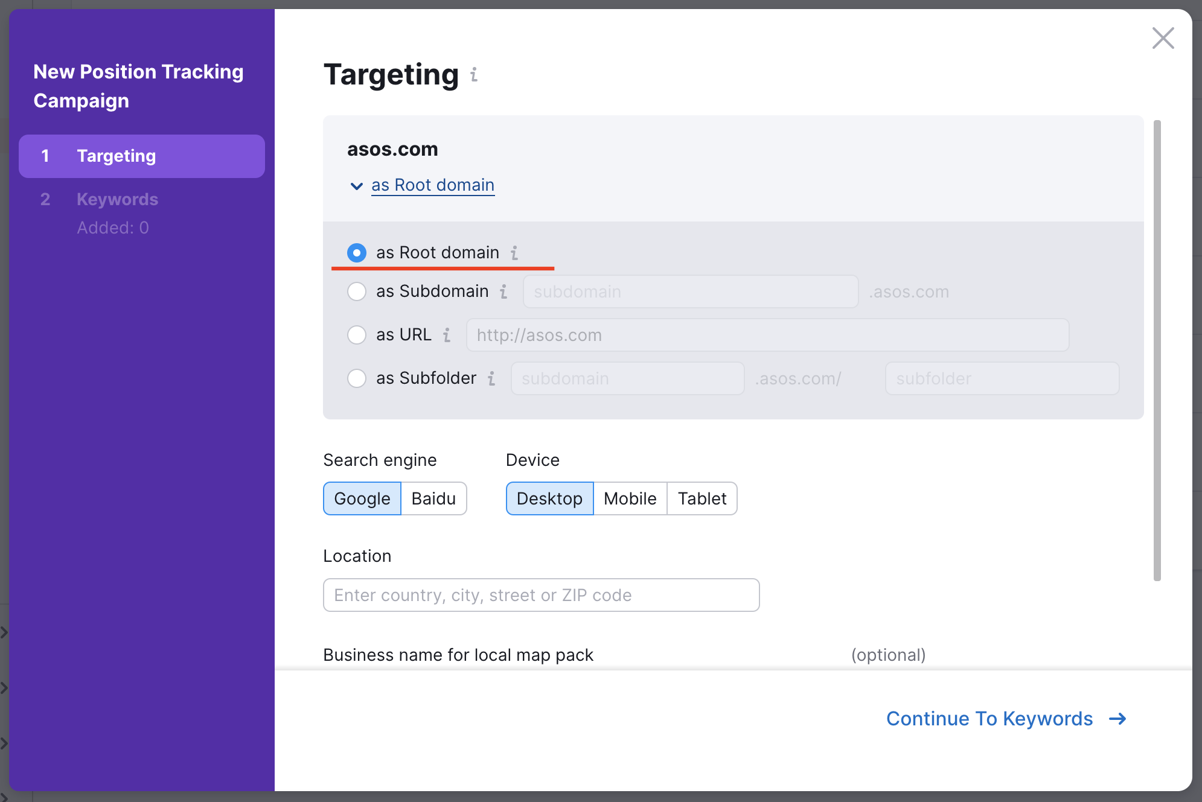Click Business name for local map pack label

(458, 655)
